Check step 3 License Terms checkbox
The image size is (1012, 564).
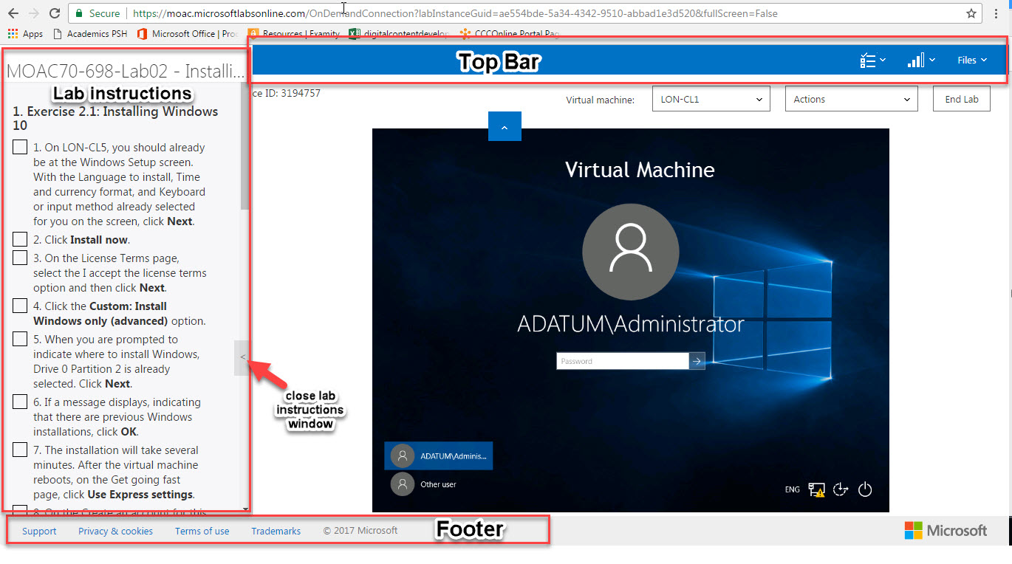coord(21,258)
